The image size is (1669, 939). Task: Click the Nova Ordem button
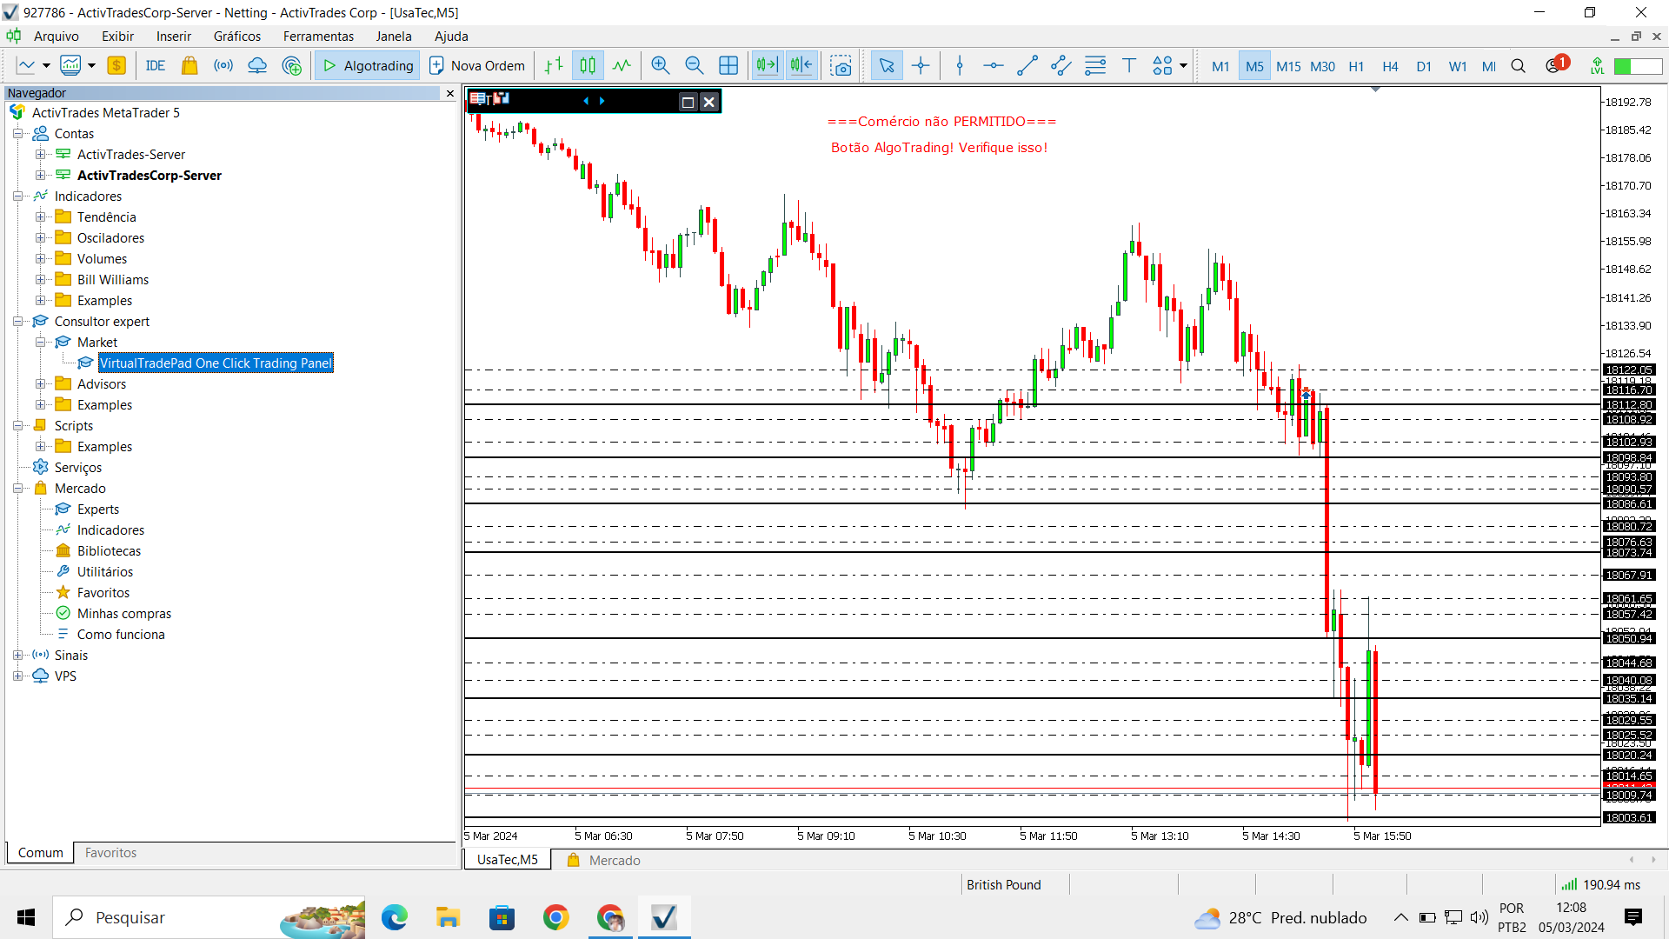[477, 66]
